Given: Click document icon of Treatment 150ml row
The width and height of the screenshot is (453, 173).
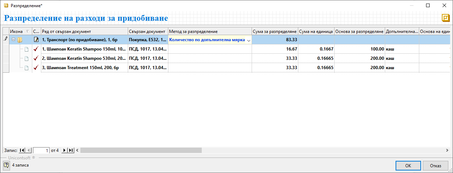Looking at the screenshot, I should pos(26,68).
